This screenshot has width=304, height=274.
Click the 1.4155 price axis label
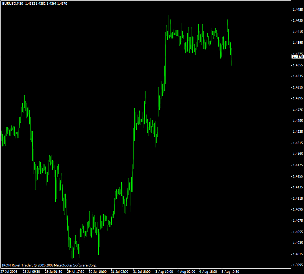point(298,176)
